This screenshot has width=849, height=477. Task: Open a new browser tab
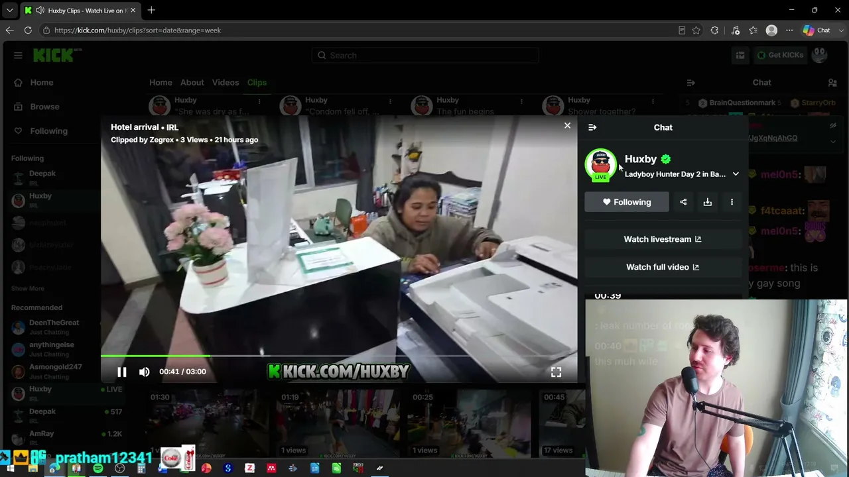[x=151, y=11]
